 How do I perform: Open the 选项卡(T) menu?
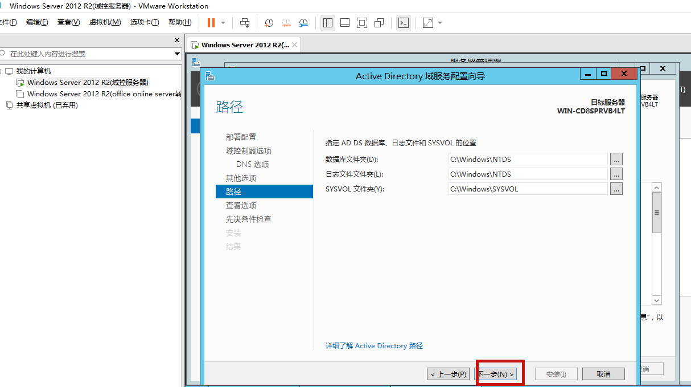point(145,22)
